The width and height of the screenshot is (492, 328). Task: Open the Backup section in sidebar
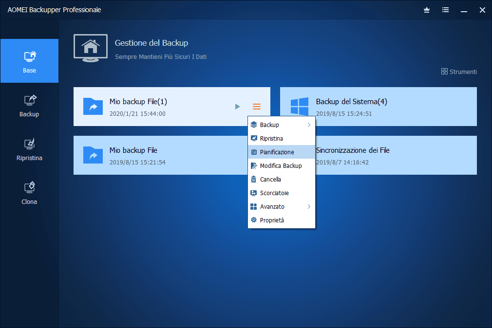point(29,106)
